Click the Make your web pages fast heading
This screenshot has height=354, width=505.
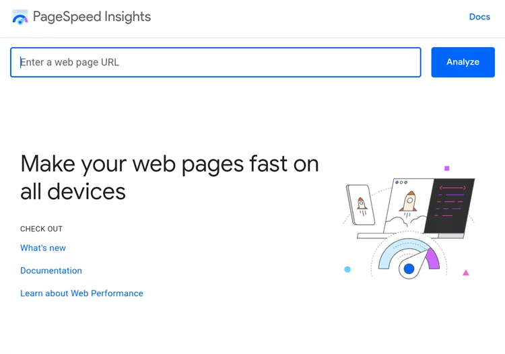click(170, 178)
